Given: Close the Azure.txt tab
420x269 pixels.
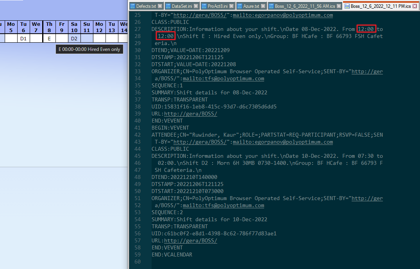Looking at the screenshot, I should 263,6.
